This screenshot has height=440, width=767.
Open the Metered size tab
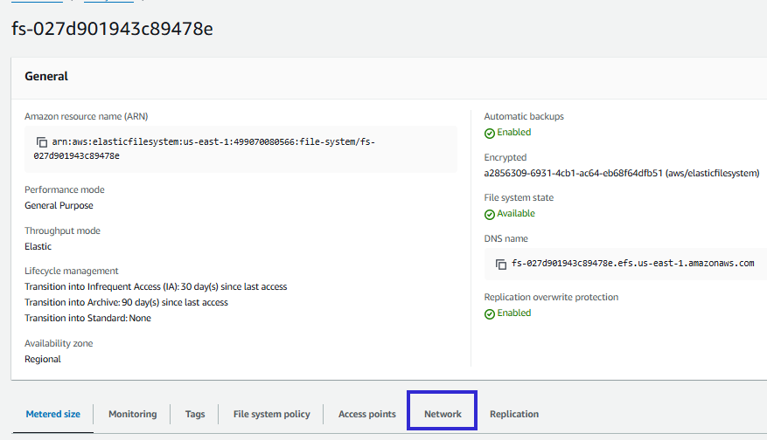52,414
